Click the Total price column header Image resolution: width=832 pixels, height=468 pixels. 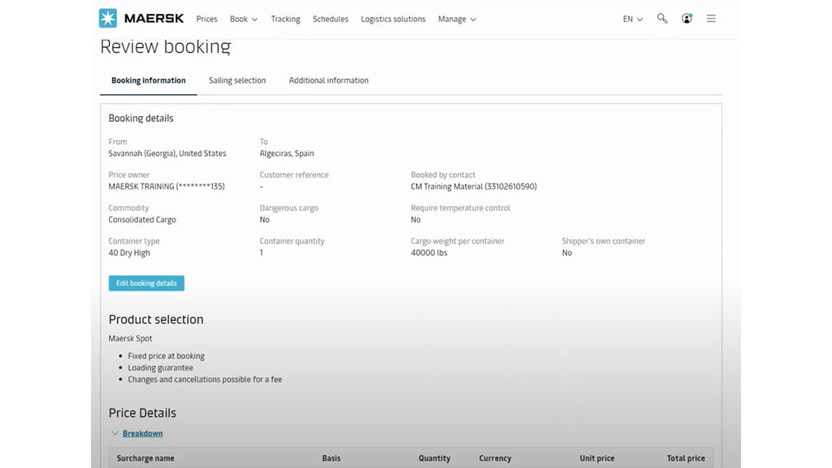click(x=686, y=457)
